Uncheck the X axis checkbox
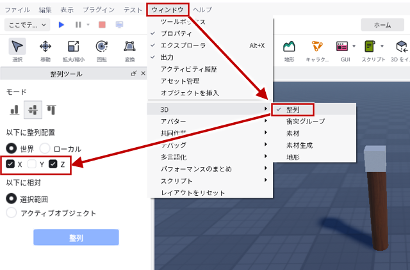Viewport: 410px width, 270px height. click(10, 164)
